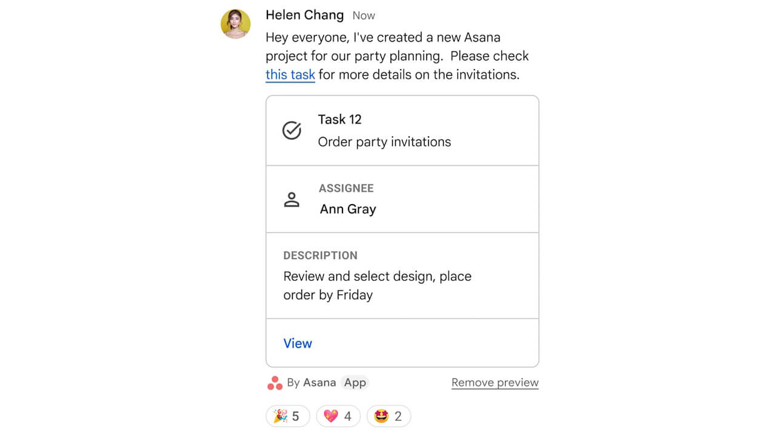Click the Asana three-dots logo
The image size is (776, 436).
coord(275,382)
